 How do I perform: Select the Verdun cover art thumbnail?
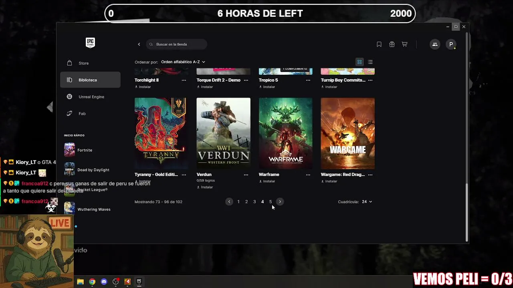(x=224, y=133)
